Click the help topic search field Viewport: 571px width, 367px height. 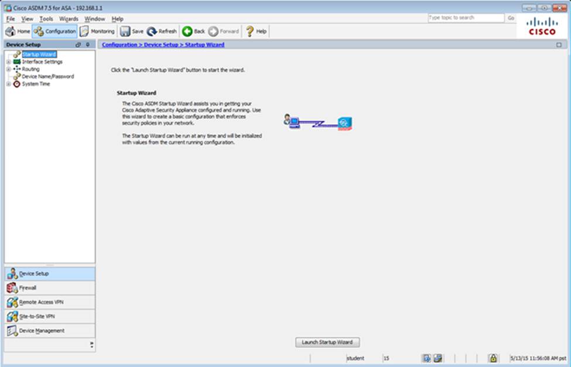click(x=466, y=18)
